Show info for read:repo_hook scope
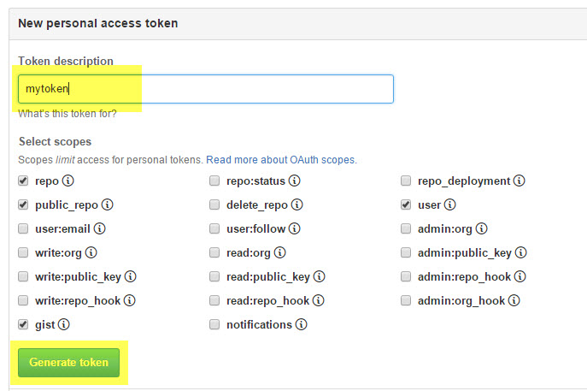The height and width of the screenshot is (391, 587). tap(318, 300)
